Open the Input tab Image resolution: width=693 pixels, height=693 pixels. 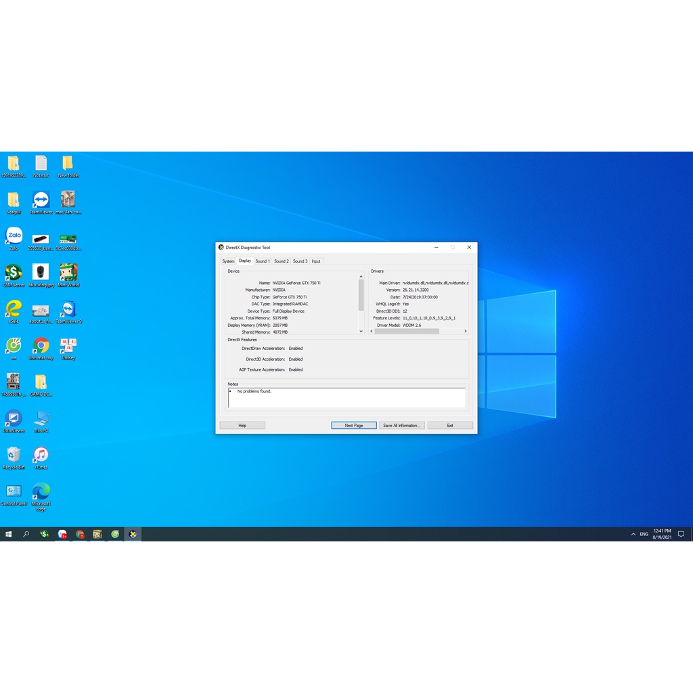pyautogui.click(x=316, y=261)
